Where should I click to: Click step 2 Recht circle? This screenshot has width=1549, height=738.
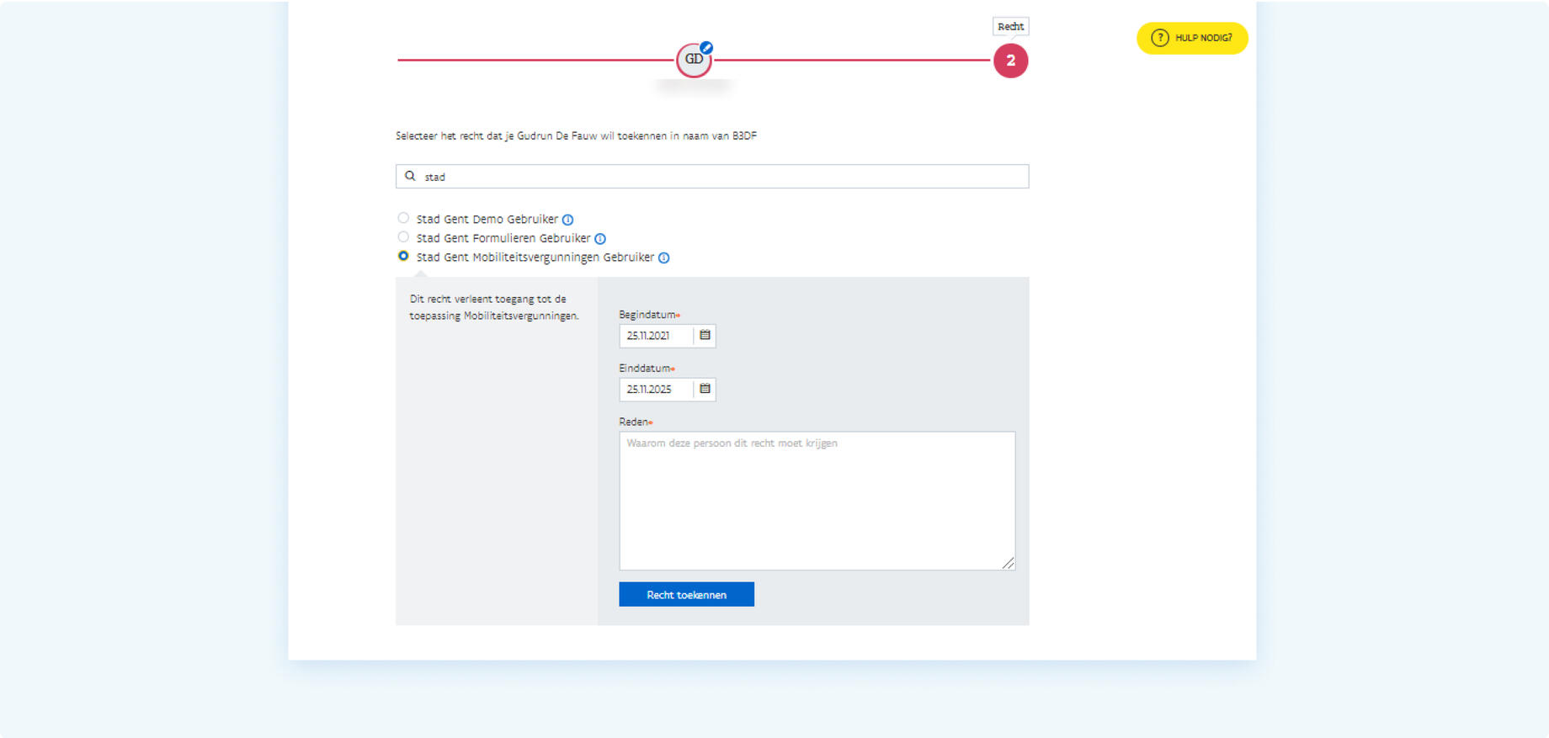click(x=1010, y=61)
